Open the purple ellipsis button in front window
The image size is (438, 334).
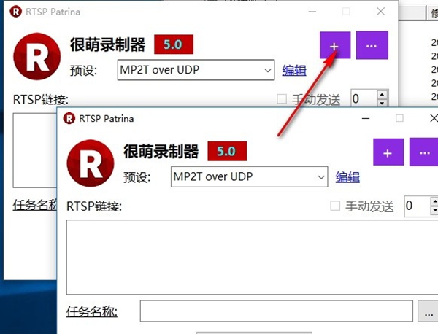coord(423,152)
